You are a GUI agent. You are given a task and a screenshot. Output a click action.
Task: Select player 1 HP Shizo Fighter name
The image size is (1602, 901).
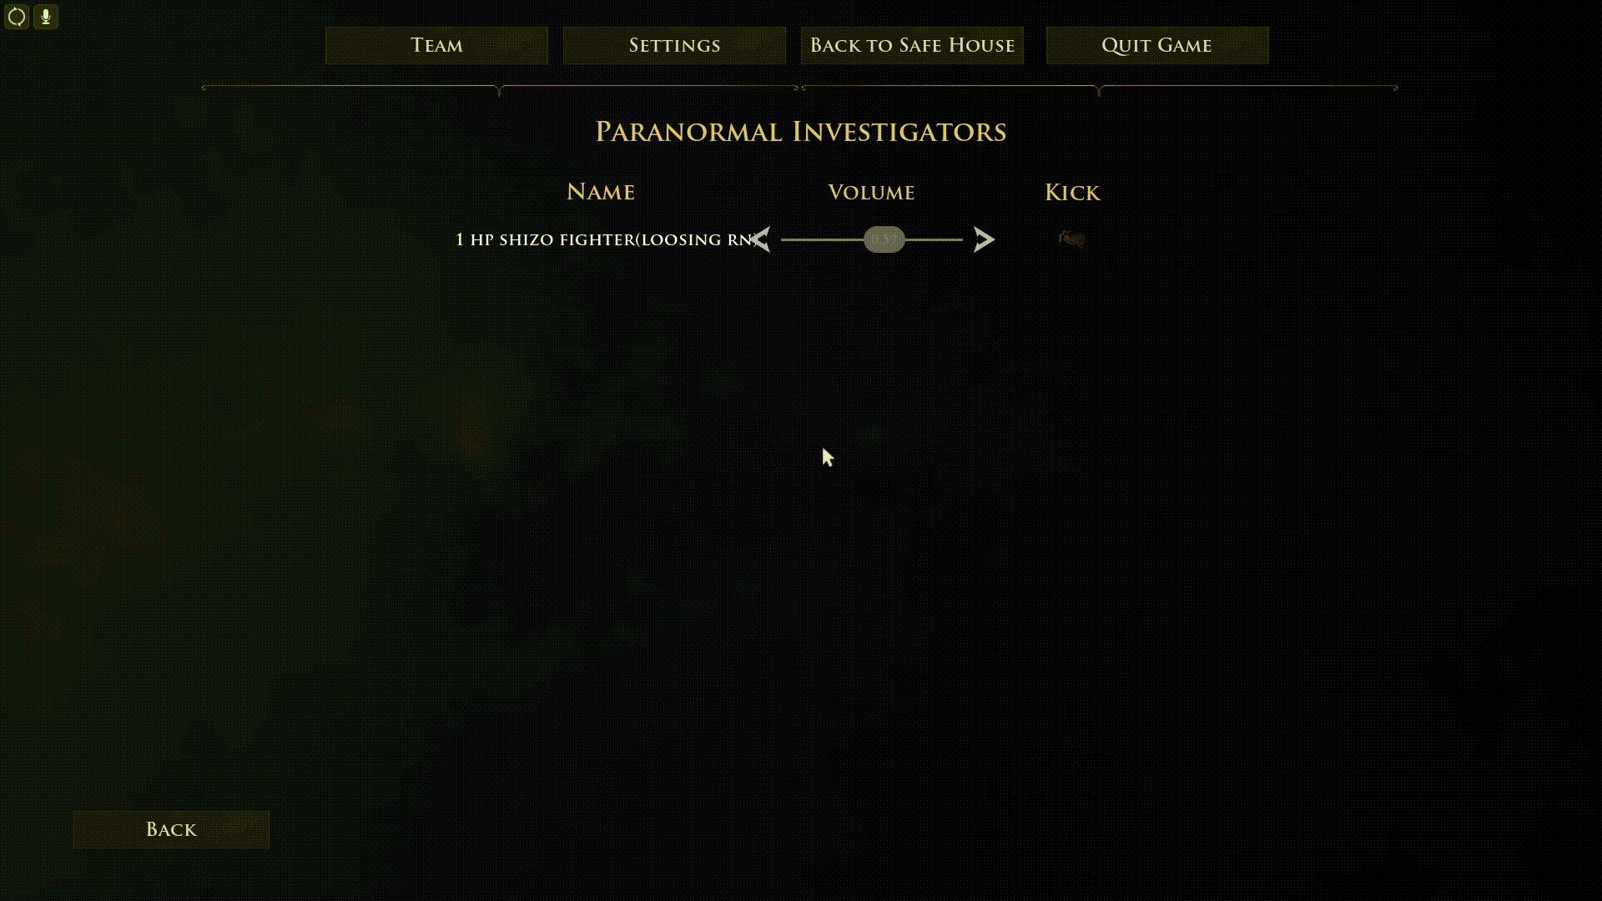603,240
